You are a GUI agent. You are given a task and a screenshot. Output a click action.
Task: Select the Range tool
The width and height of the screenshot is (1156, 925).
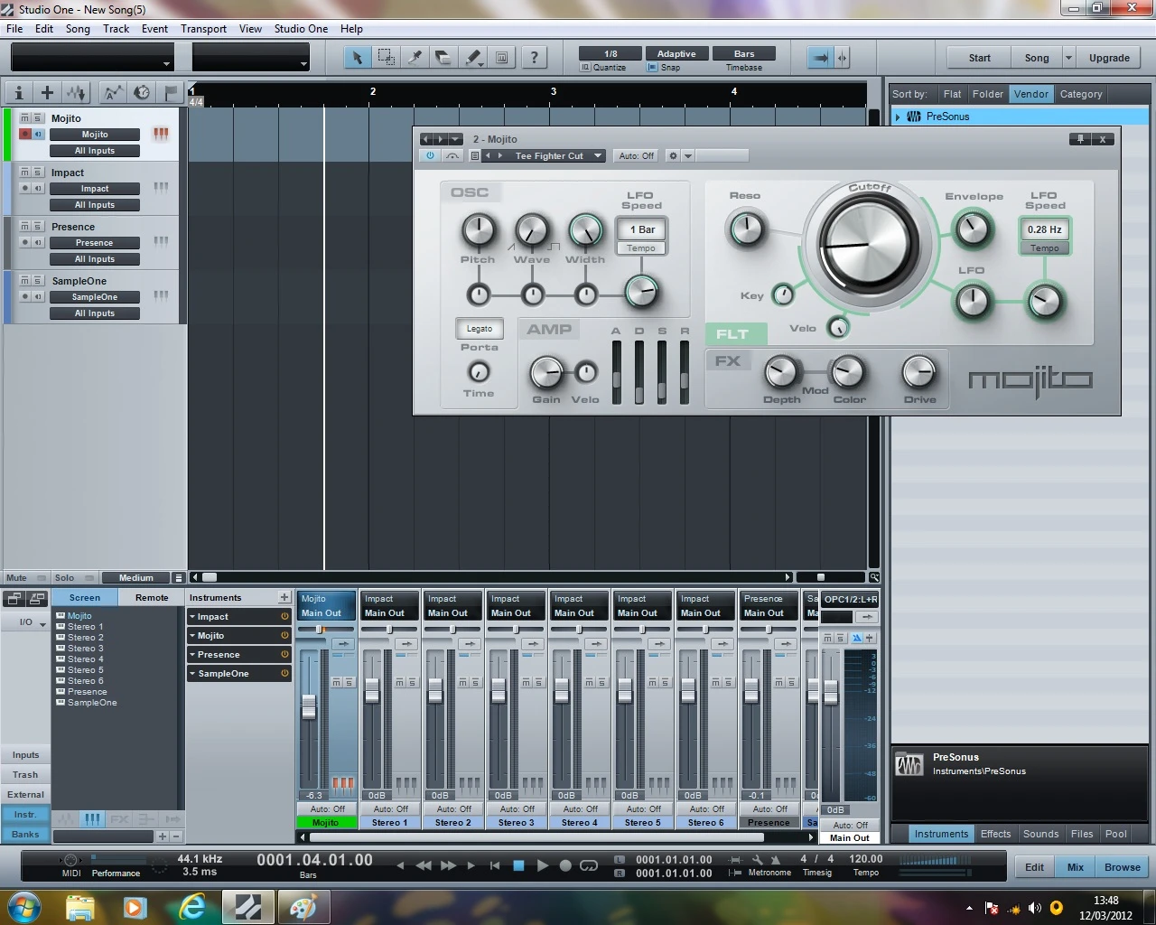[x=386, y=58]
